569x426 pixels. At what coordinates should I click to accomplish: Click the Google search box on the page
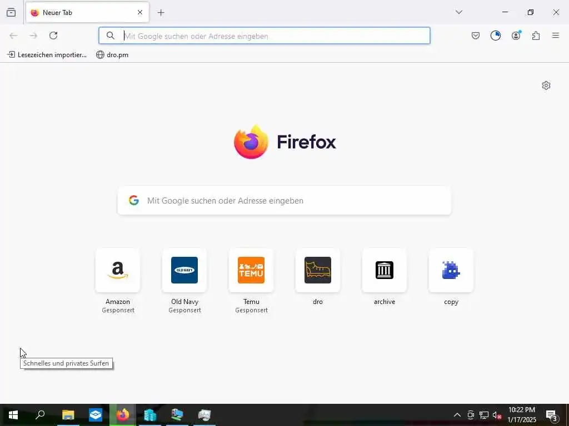point(284,200)
